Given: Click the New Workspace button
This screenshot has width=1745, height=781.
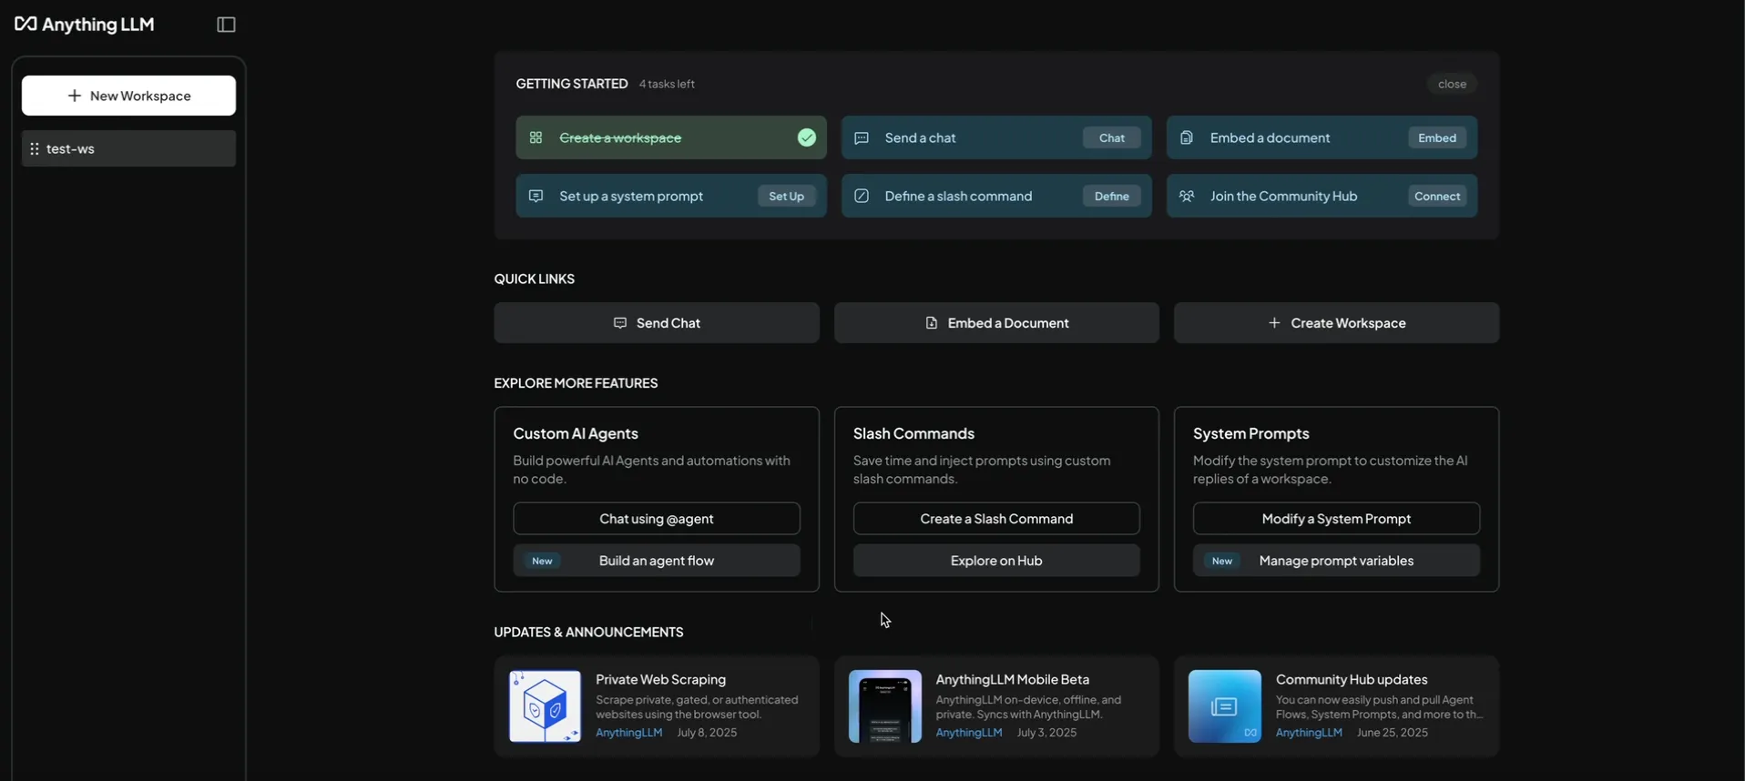Looking at the screenshot, I should coord(128,96).
